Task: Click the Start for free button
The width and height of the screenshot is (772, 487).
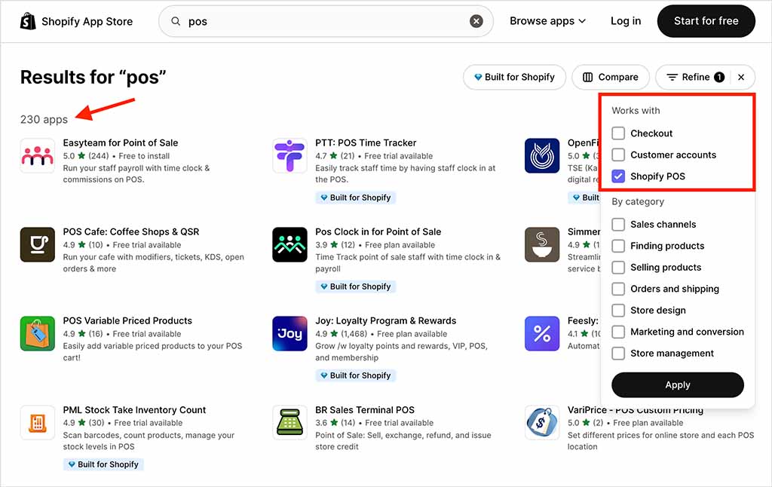Action: (x=706, y=21)
